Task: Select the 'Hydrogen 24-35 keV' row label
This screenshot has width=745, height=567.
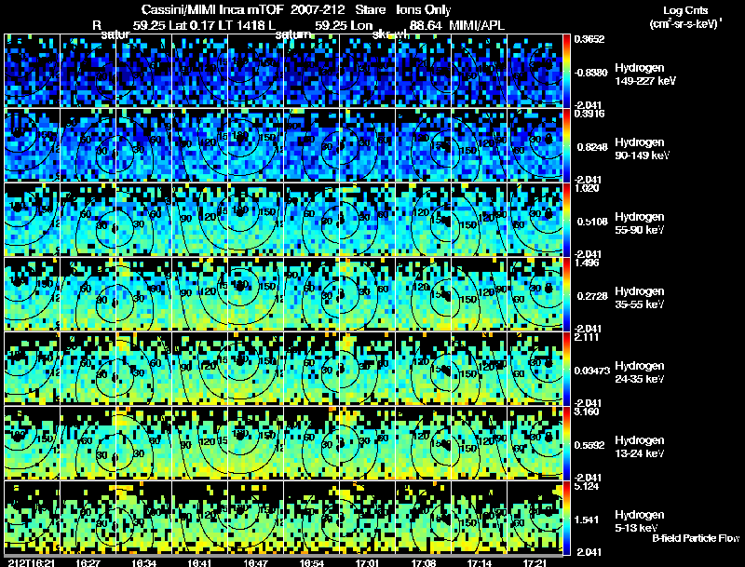Action: (640, 372)
